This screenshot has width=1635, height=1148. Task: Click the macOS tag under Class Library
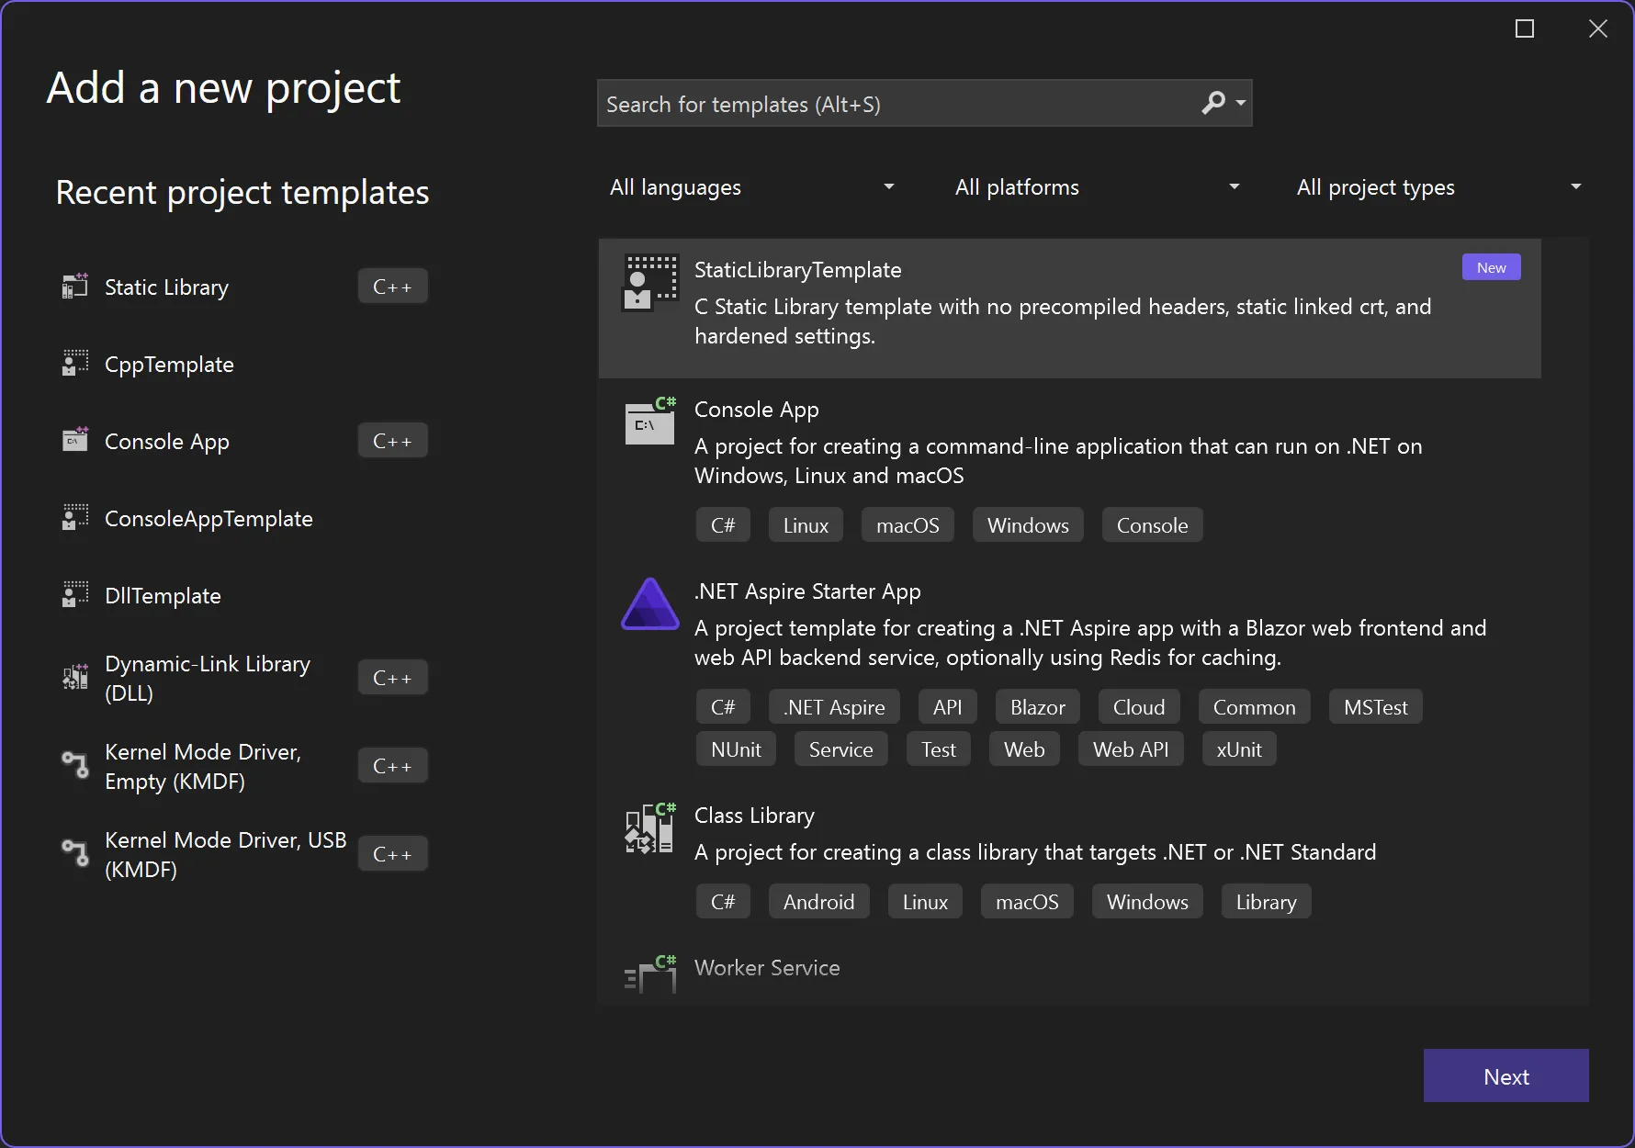click(1027, 902)
